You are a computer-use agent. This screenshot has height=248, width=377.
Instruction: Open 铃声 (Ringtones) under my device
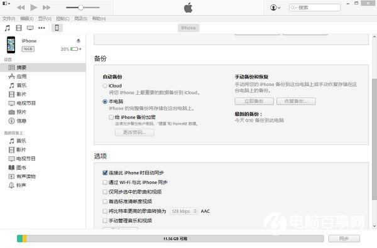point(21,185)
